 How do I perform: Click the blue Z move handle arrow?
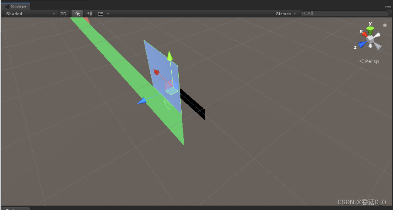click(142, 101)
